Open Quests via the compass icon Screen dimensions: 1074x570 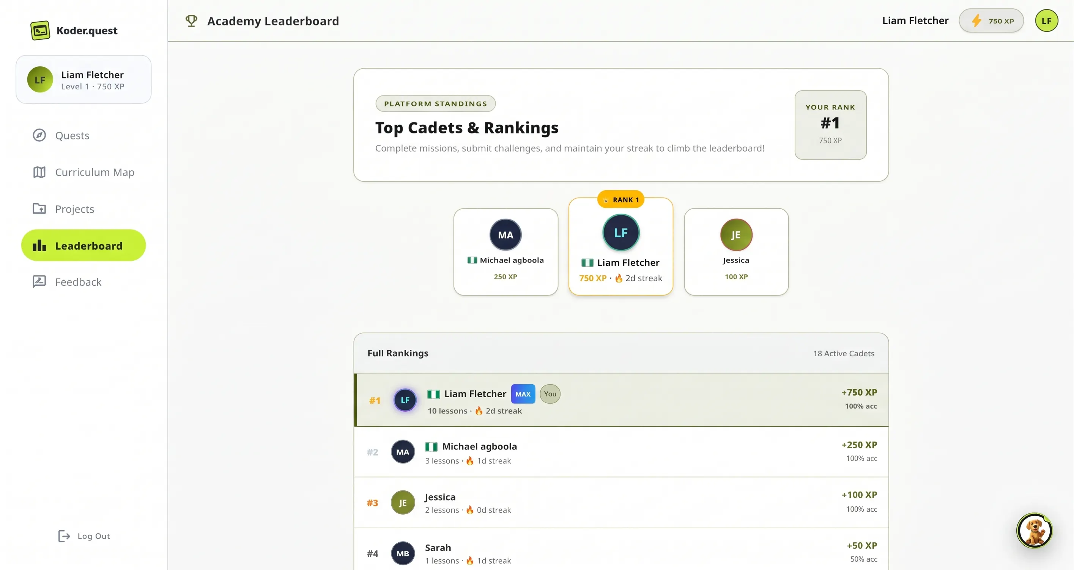(39, 135)
